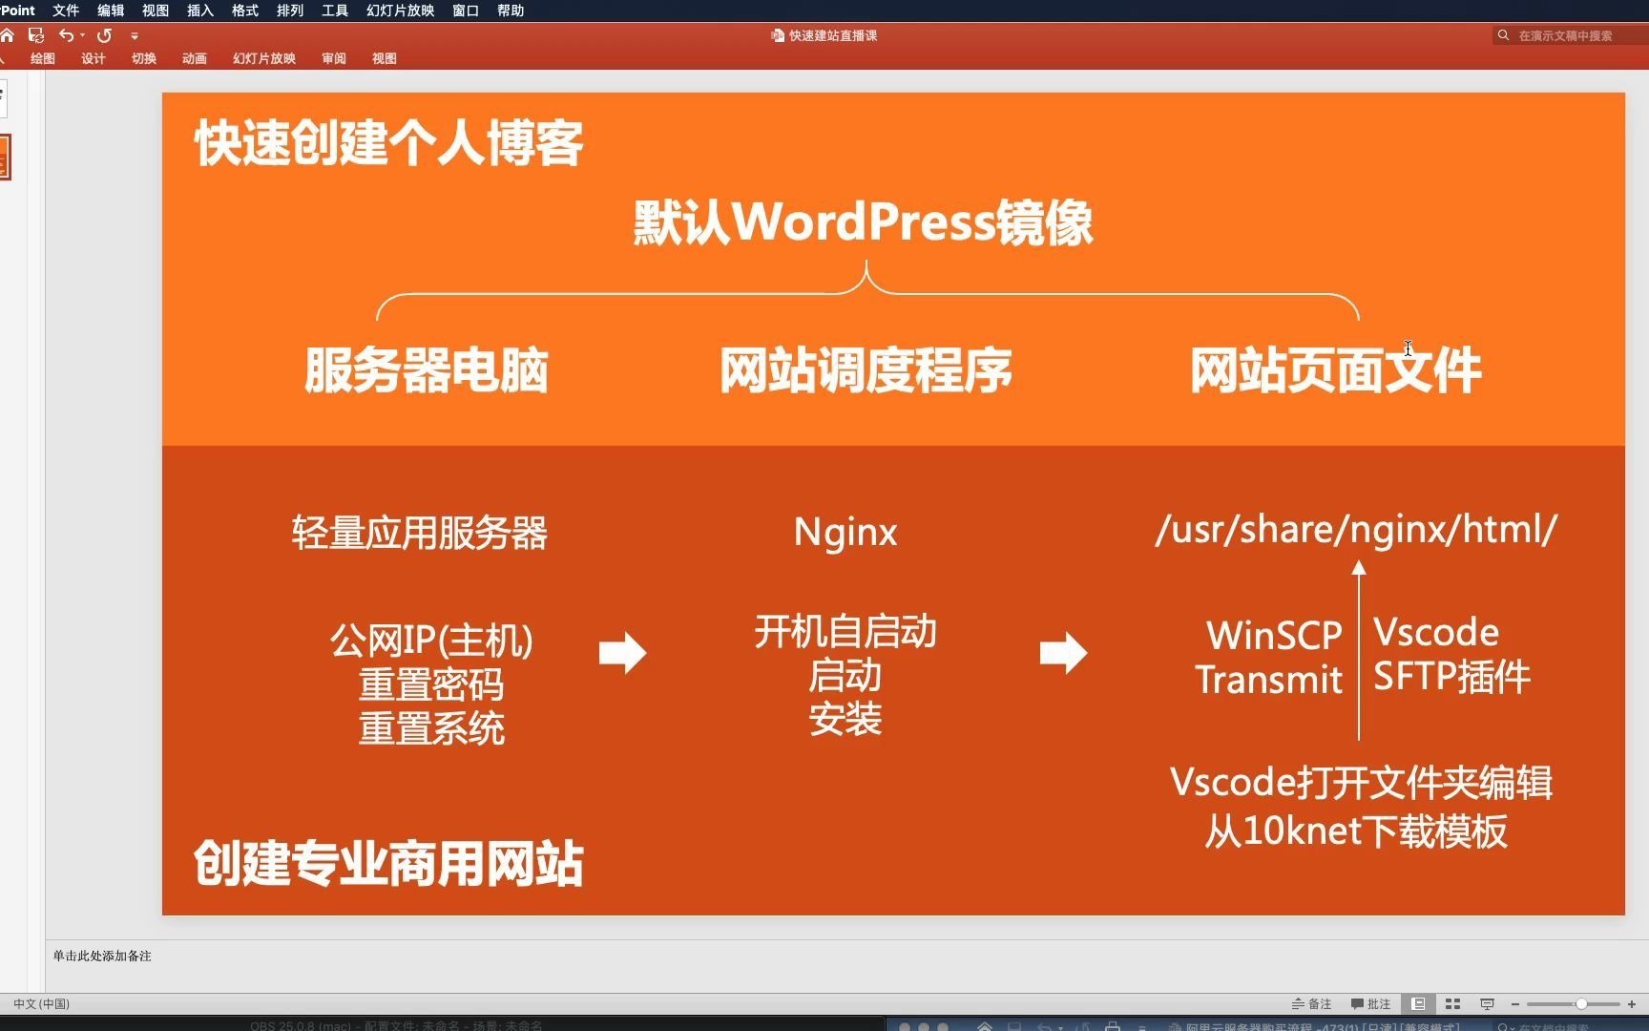Select the 网站页面文件 text box
Screen dimensions: 1649x1031
[1336, 370]
